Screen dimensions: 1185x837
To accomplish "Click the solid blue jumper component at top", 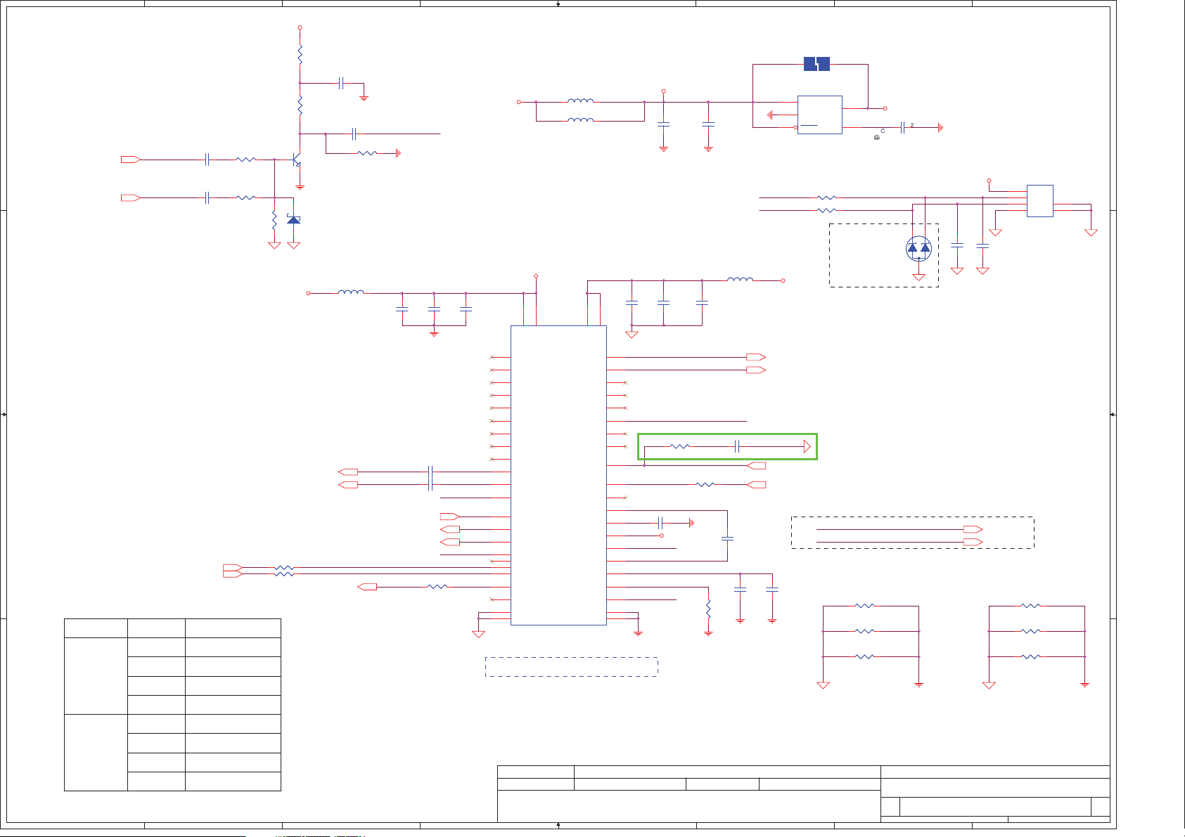I will click(816, 65).
